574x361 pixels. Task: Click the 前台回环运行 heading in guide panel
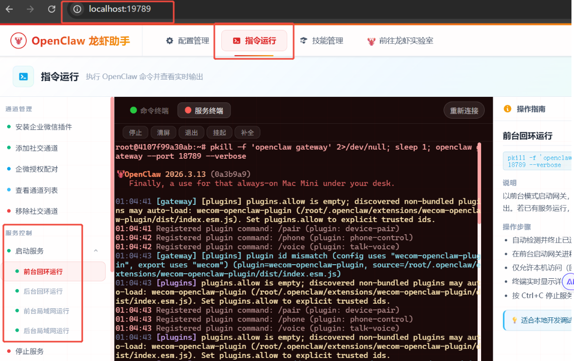pos(527,136)
